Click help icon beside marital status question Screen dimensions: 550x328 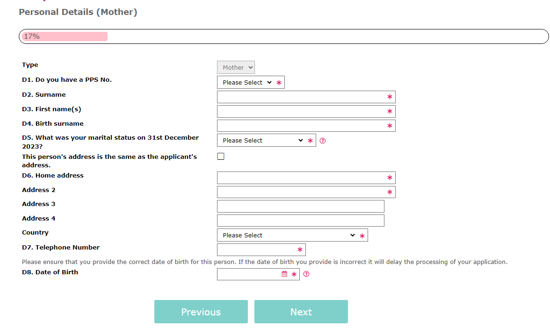(322, 141)
